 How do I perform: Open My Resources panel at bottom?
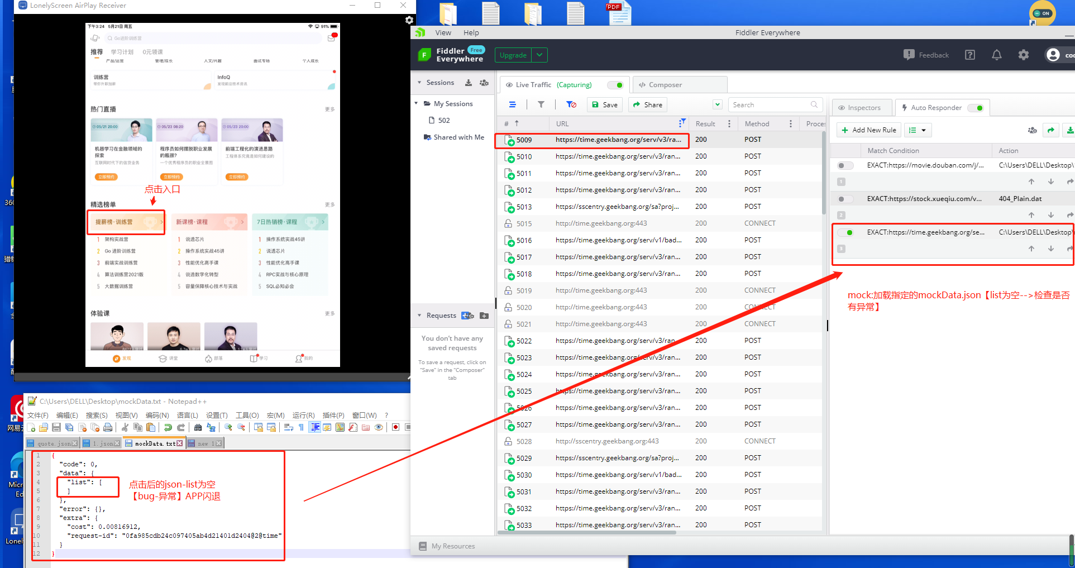(447, 546)
